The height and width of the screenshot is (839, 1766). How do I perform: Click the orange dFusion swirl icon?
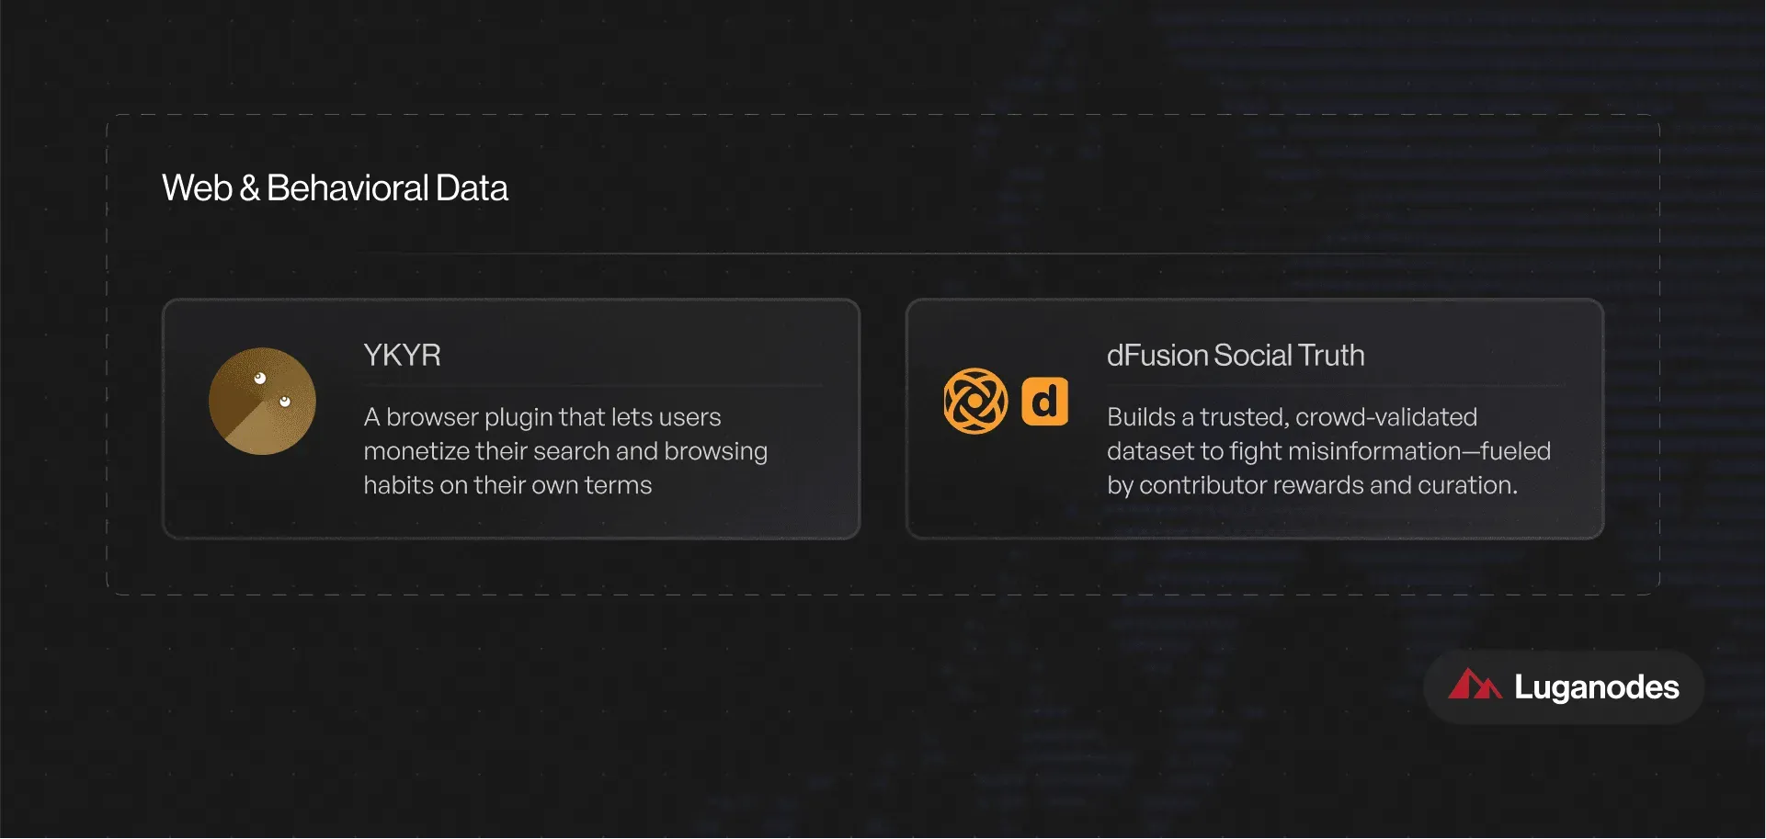coord(975,401)
